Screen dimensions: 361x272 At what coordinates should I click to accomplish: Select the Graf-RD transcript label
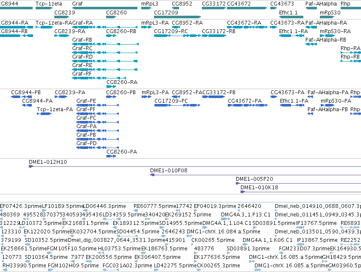[82, 57]
